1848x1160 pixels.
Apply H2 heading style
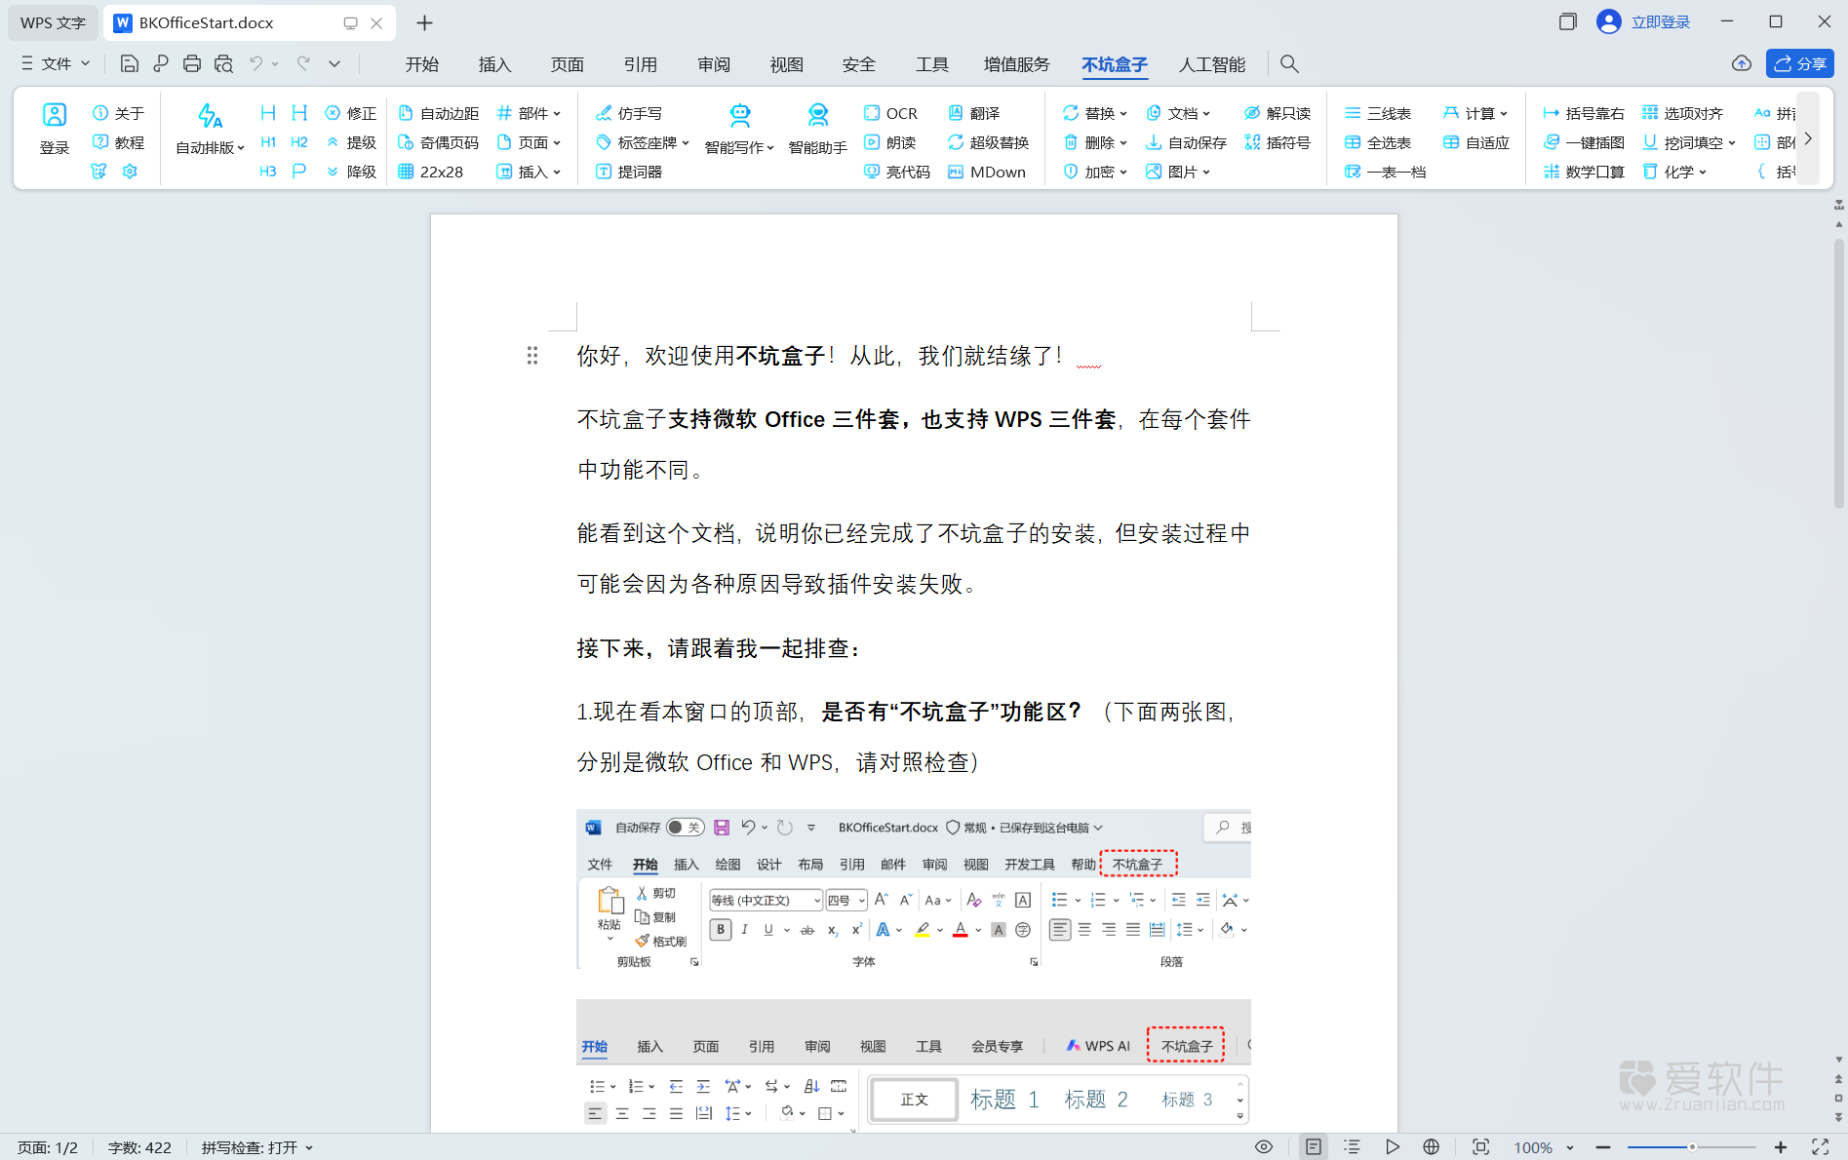(x=299, y=142)
